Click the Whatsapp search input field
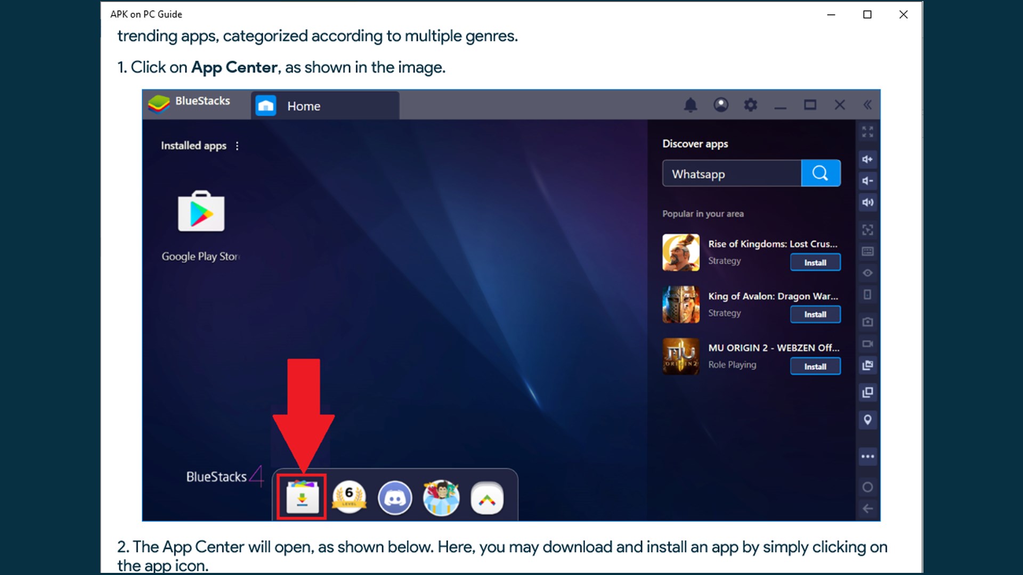 [x=732, y=174]
